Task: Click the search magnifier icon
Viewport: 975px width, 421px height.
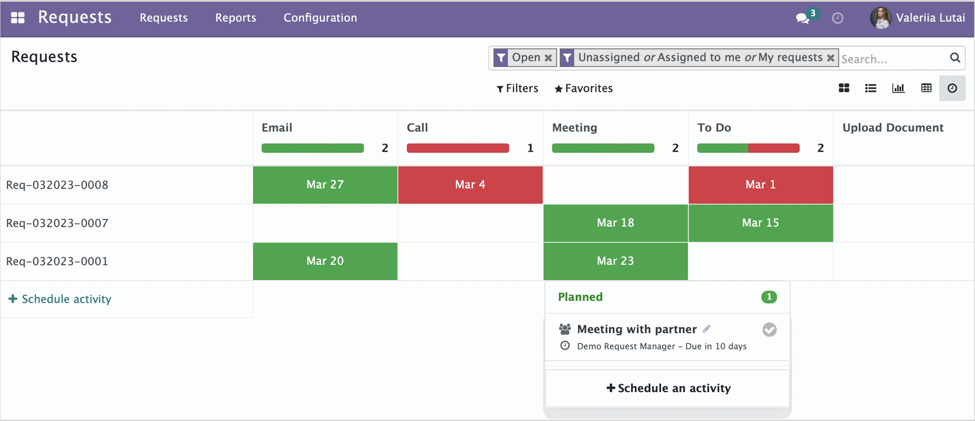Action: tap(955, 58)
